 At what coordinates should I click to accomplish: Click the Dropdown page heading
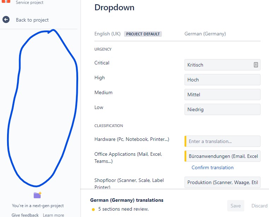[114, 7]
